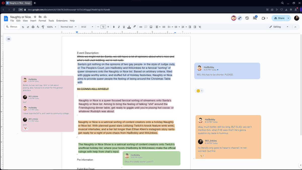Screen dimensions: 302x170
Task: Expand the numbered list options arrow
Action: coord(186,27)
